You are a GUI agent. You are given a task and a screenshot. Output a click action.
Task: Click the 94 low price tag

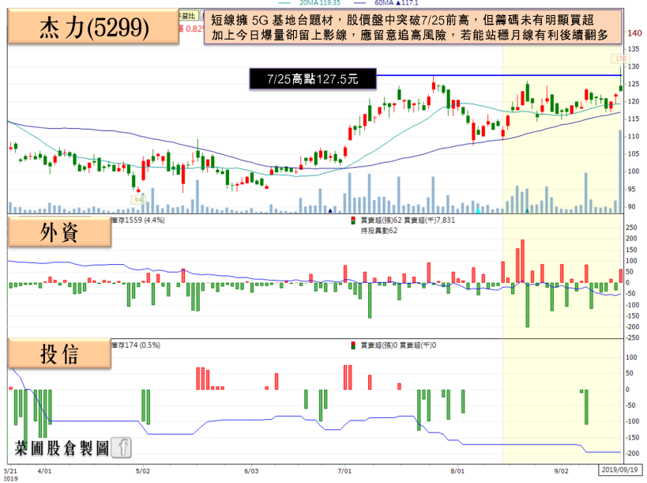pyautogui.click(x=139, y=200)
